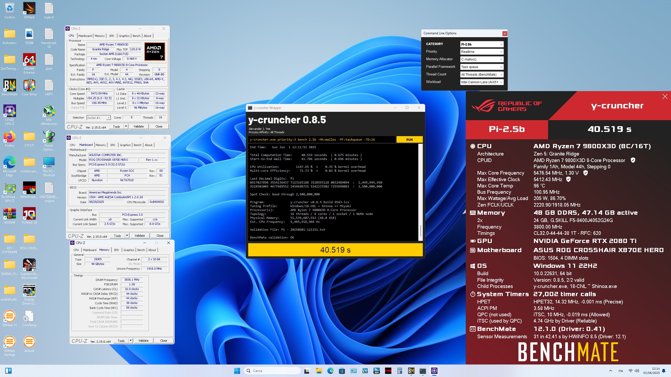Open the widgets panel on taskbar
The image size is (671, 377).
click(x=8, y=371)
